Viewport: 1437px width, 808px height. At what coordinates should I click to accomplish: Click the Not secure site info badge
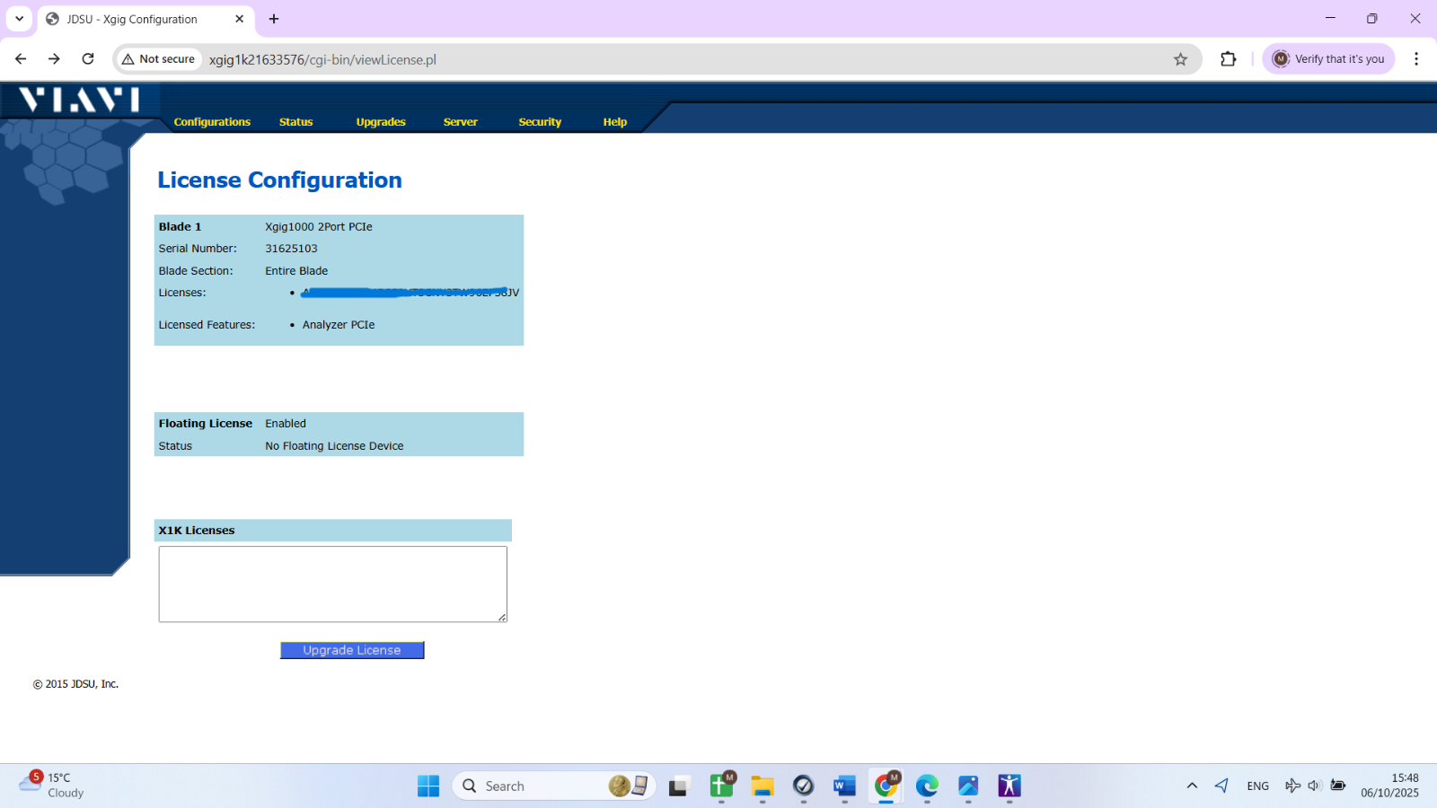tap(159, 59)
